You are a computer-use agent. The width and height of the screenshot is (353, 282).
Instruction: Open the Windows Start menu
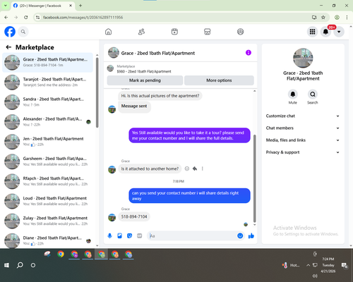click(x=6, y=265)
